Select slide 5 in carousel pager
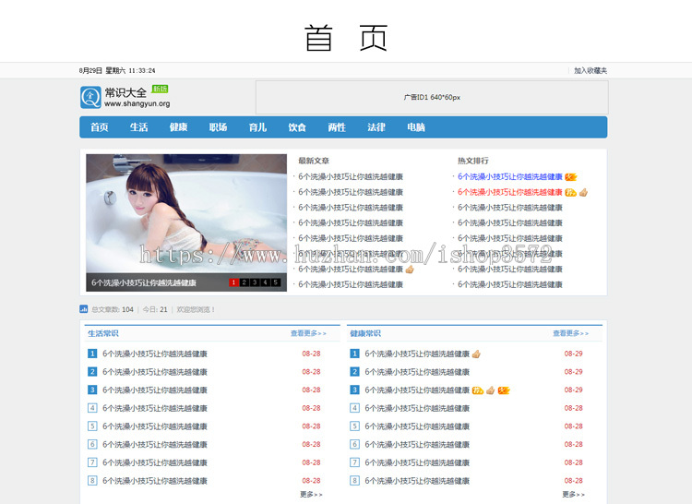The height and width of the screenshot is (504, 692). tap(276, 282)
